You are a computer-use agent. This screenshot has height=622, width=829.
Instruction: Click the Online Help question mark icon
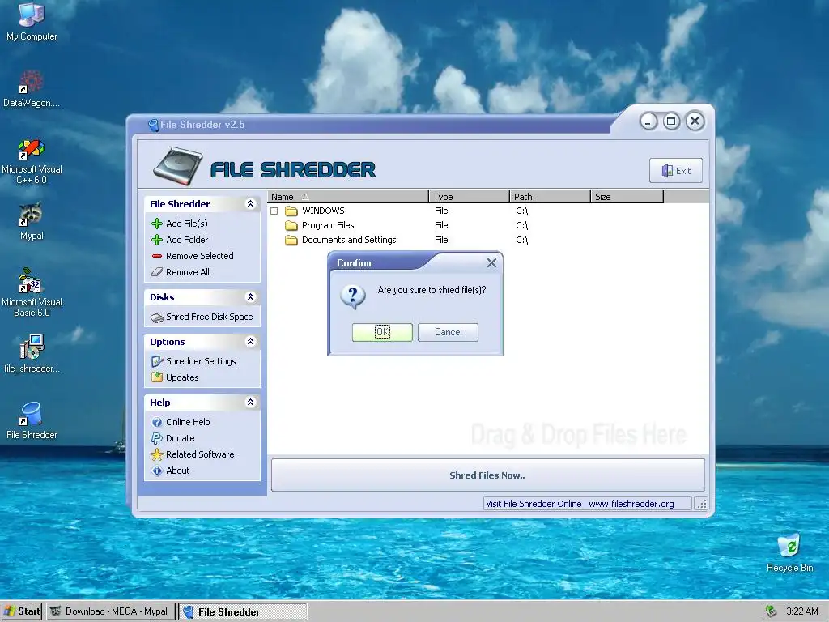pos(156,422)
